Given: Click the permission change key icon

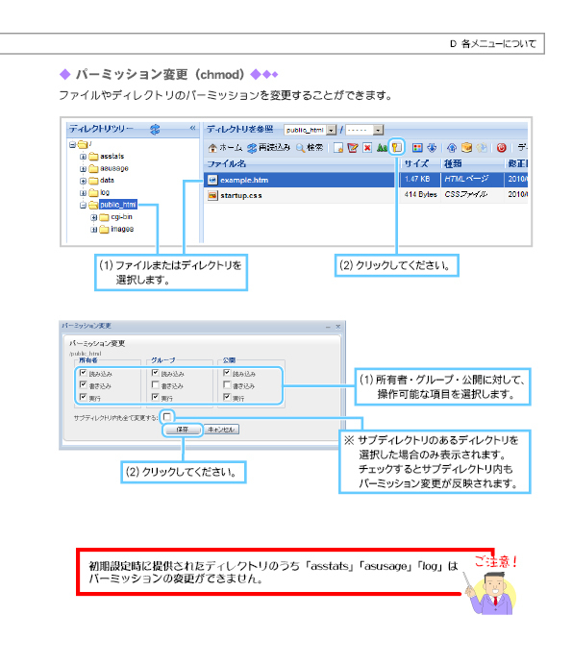Looking at the screenshot, I should click(x=396, y=148).
